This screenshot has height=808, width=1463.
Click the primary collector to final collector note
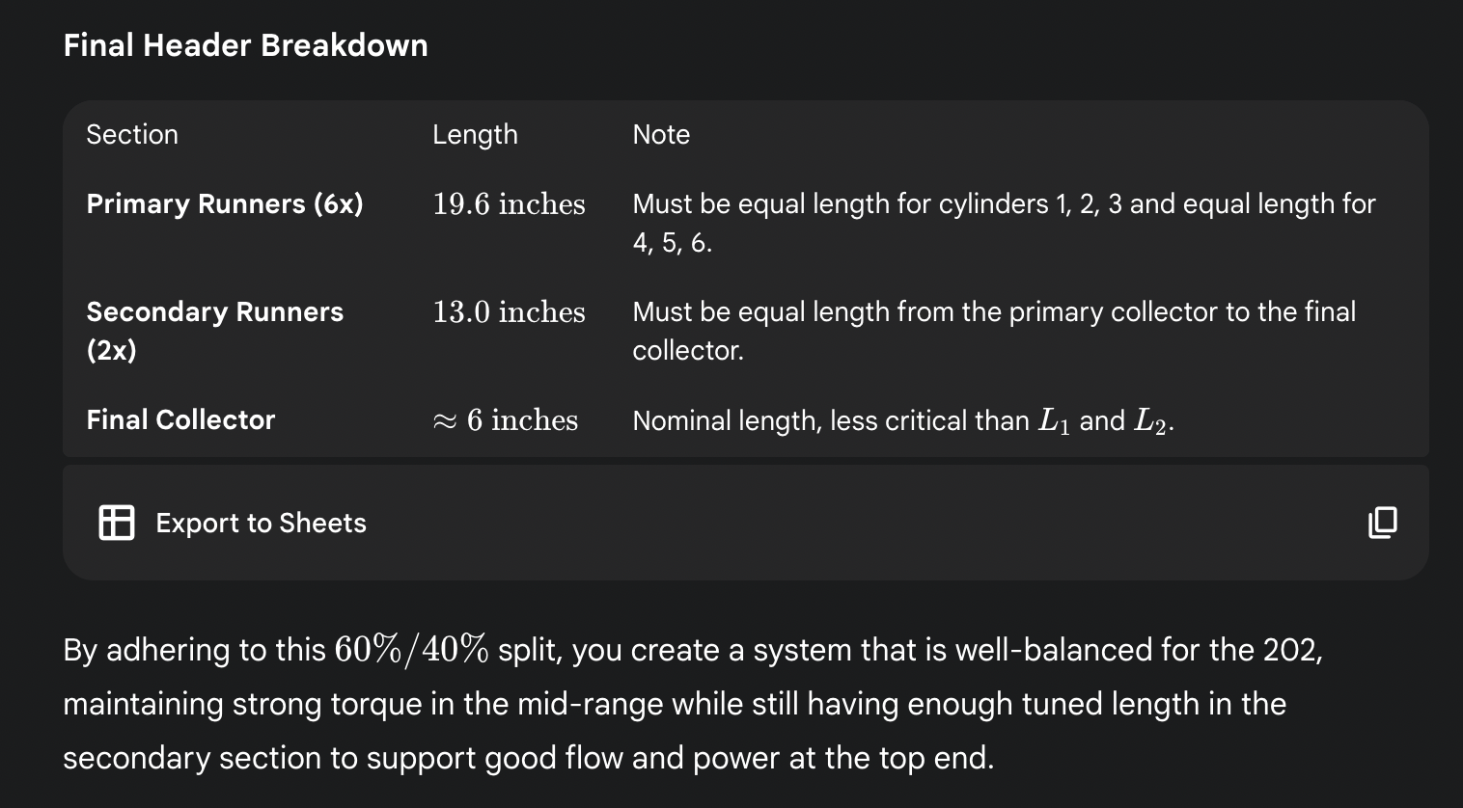coord(994,330)
